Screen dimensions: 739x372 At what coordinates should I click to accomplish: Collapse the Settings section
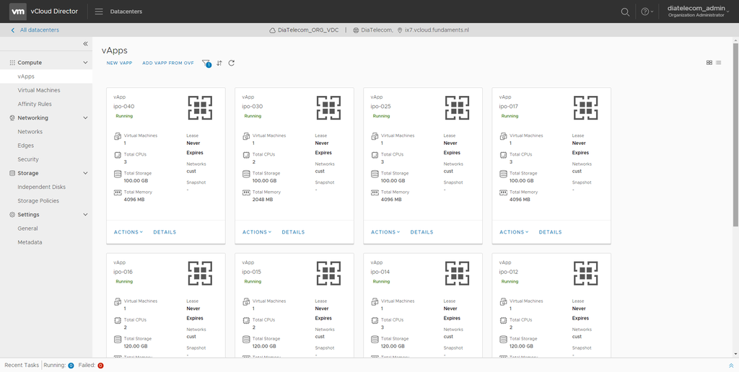(85, 215)
